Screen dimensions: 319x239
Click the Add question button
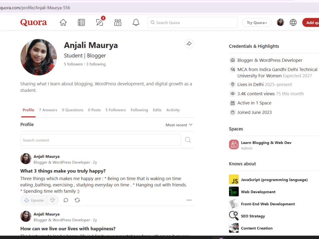coord(313,22)
